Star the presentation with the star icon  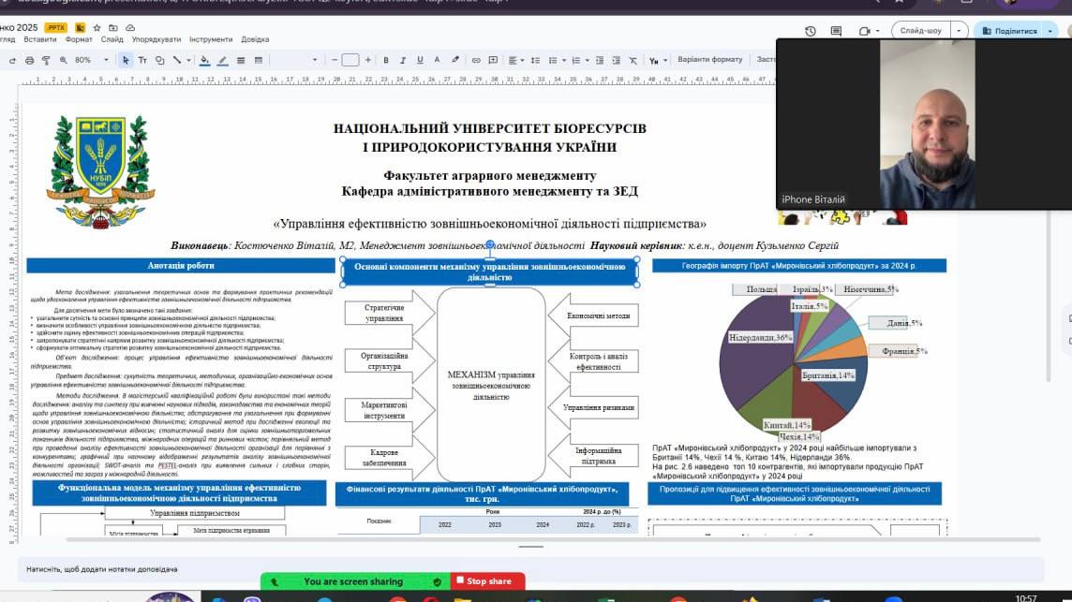[97, 27]
